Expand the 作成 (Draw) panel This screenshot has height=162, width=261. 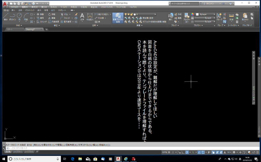coord(19,25)
